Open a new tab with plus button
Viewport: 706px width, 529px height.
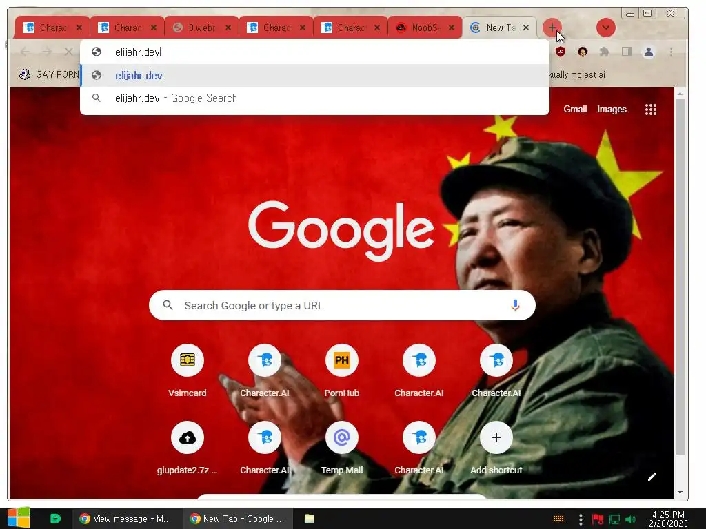pyautogui.click(x=552, y=28)
